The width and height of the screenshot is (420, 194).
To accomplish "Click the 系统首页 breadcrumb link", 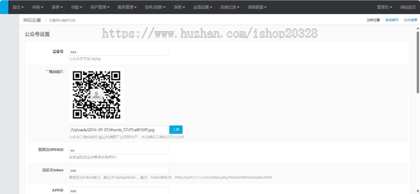I will (x=392, y=20).
